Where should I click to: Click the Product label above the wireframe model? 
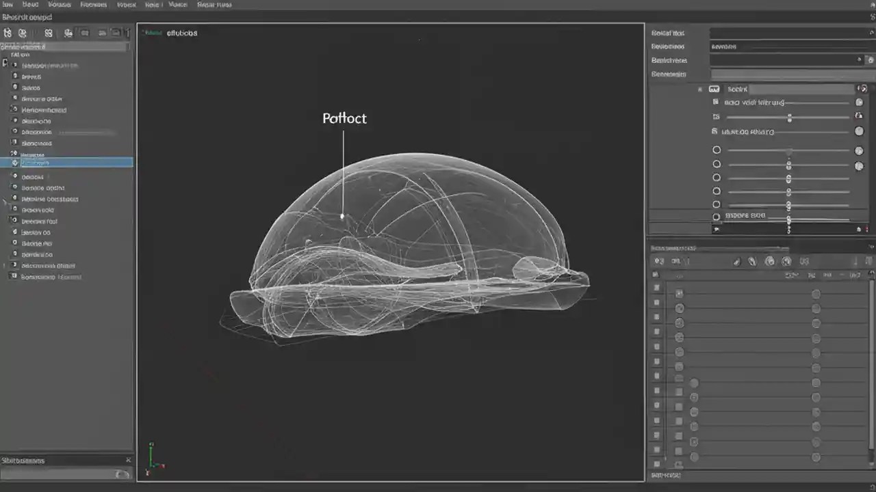click(344, 118)
